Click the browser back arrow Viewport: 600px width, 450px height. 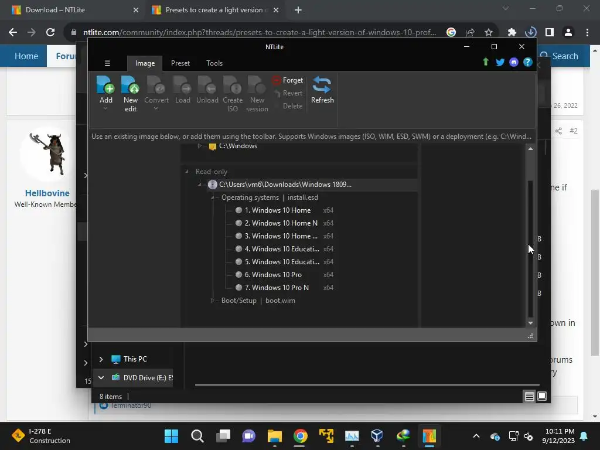click(x=13, y=33)
